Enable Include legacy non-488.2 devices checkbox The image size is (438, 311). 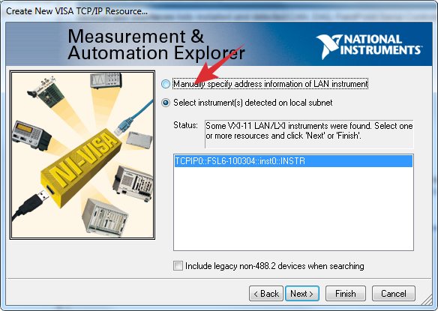pos(178,265)
